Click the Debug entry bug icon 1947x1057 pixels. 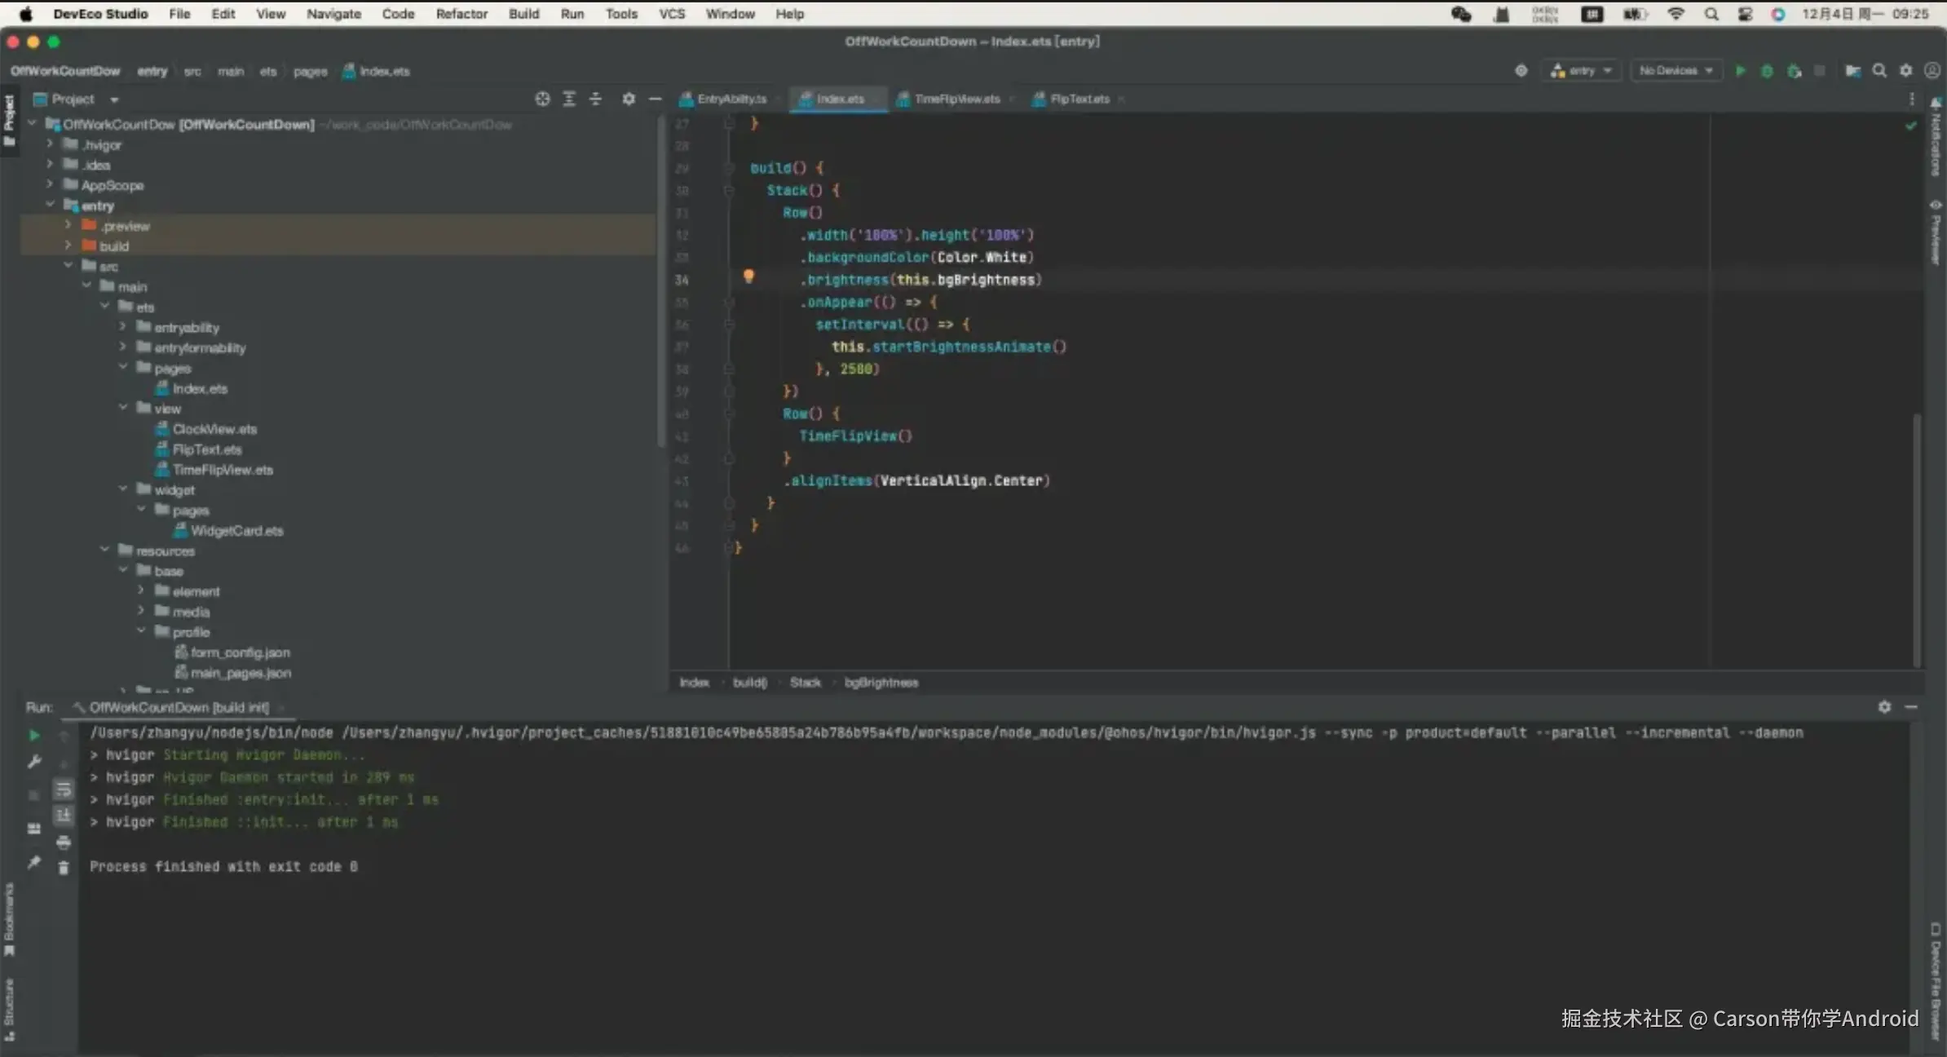pyautogui.click(x=1767, y=71)
